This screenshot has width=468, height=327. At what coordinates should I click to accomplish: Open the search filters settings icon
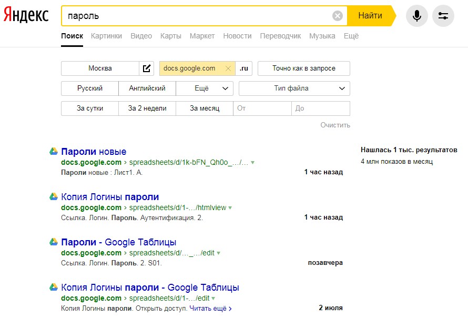[443, 16]
